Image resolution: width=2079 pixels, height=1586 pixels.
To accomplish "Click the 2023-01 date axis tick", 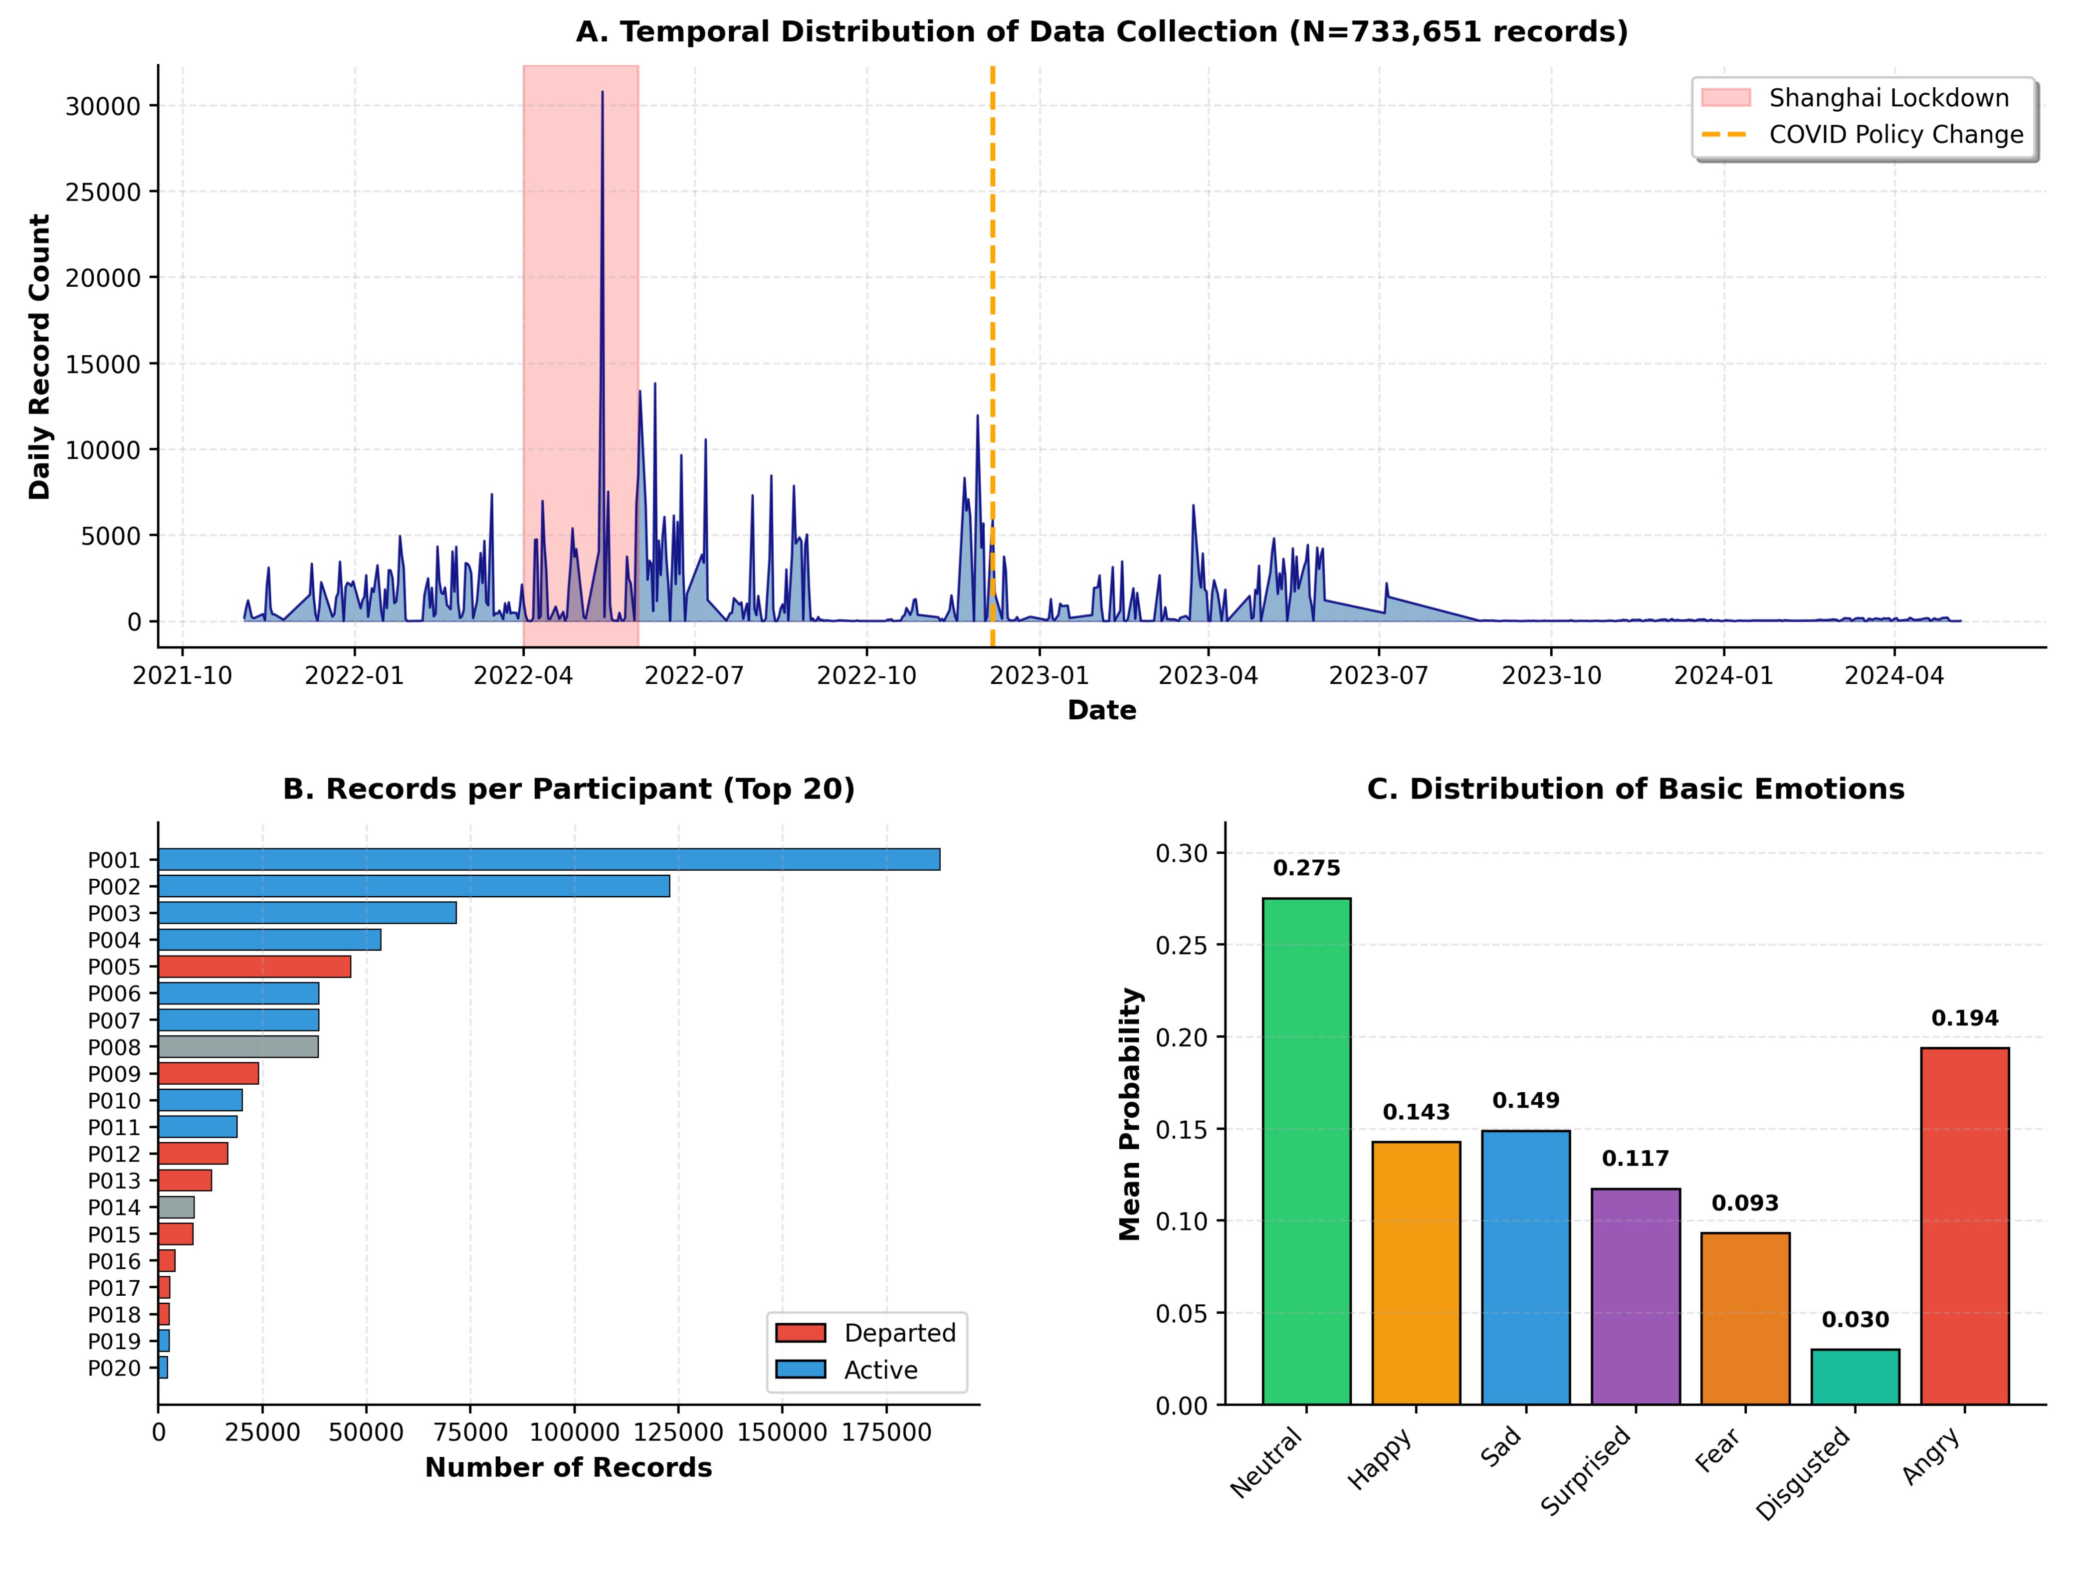I will point(1039,676).
